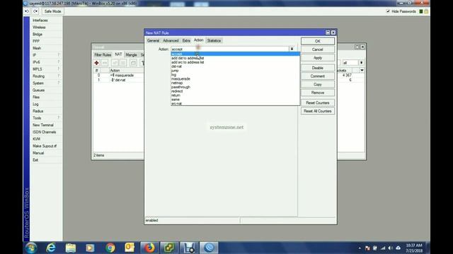This screenshot has width=453, height=254.
Task: Select 'redirect' from action list
Action: (x=177, y=91)
